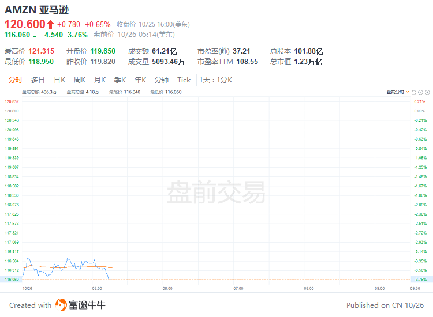Click the 最低价 value 118.950
This screenshot has height=317, width=433.
click(x=41, y=62)
